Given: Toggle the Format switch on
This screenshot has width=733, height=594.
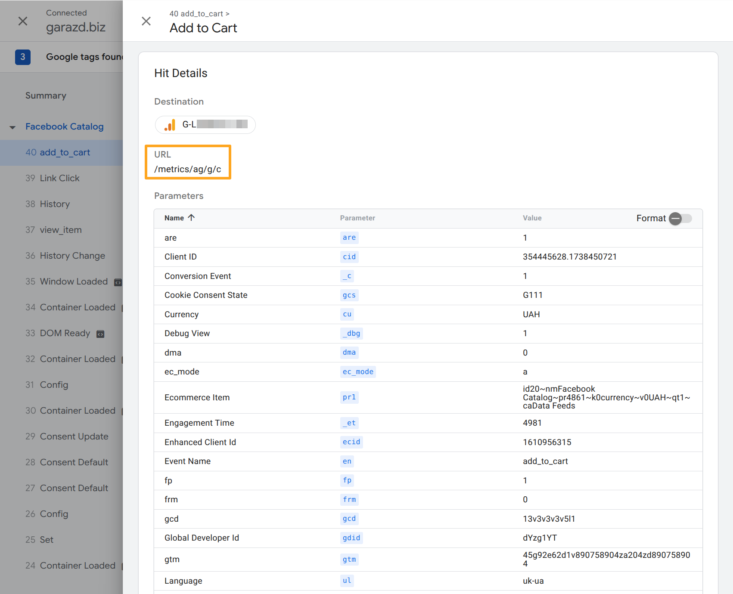Looking at the screenshot, I should (x=680, y=219).
